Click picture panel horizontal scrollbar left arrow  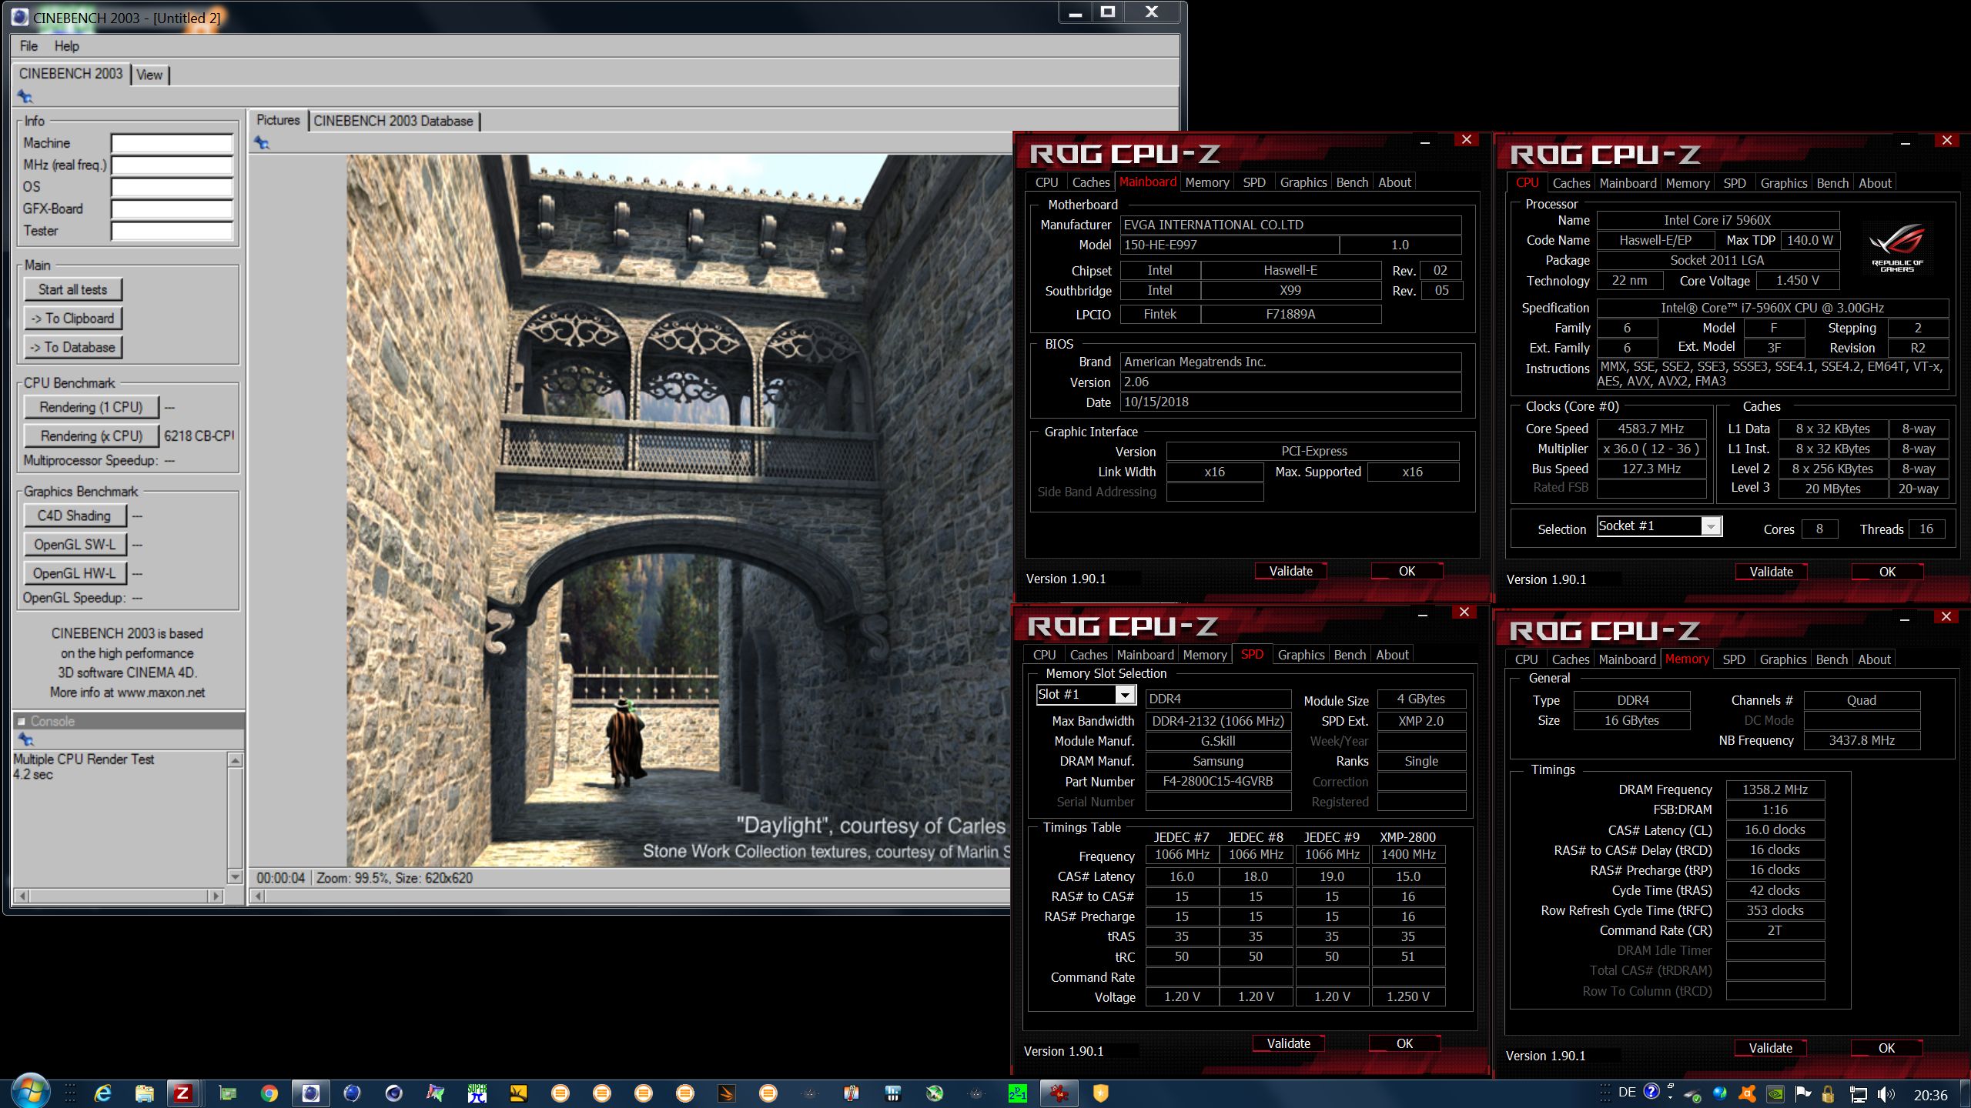point(259,896)
